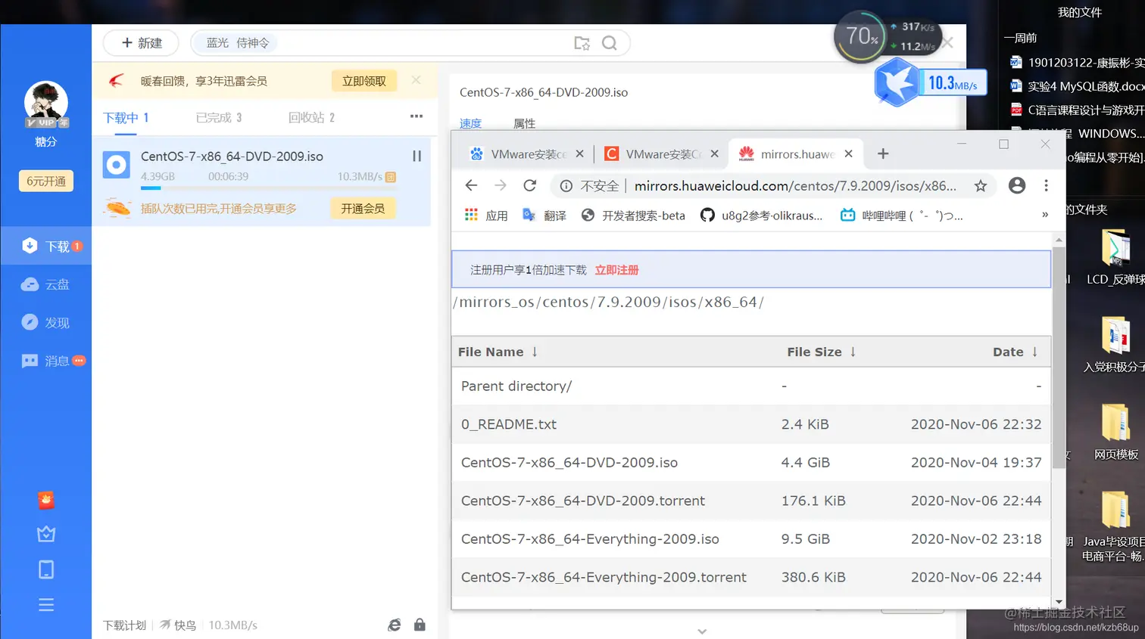
Task: Switch to the 回收站 tab
Action: pyautogui.click(x=311, y=118)
